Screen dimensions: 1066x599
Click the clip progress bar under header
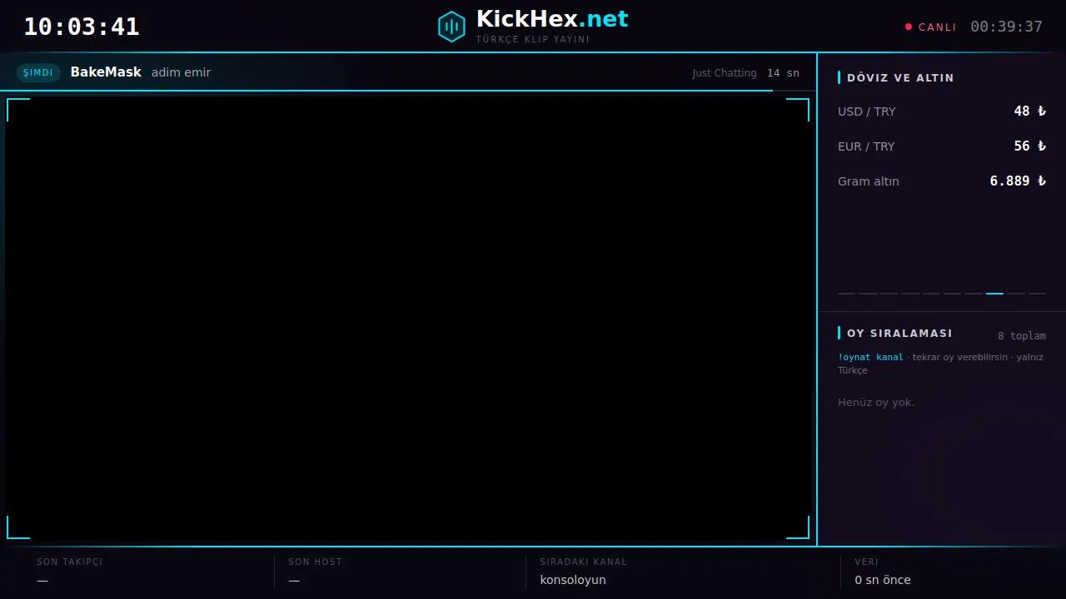[x=408, y=90]
